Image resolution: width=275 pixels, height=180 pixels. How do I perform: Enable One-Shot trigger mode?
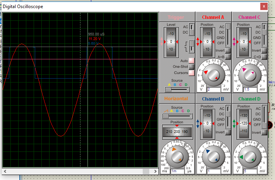191,67
